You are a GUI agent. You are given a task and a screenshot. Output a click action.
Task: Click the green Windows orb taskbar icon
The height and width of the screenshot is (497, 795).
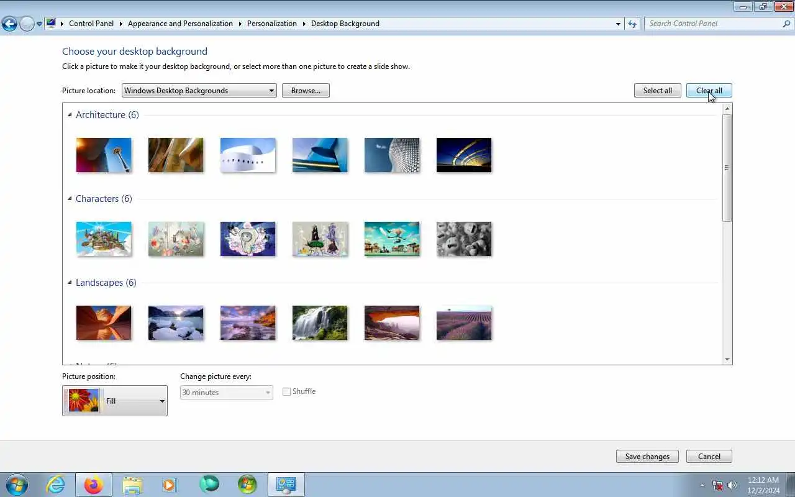[x=247, y=485]
